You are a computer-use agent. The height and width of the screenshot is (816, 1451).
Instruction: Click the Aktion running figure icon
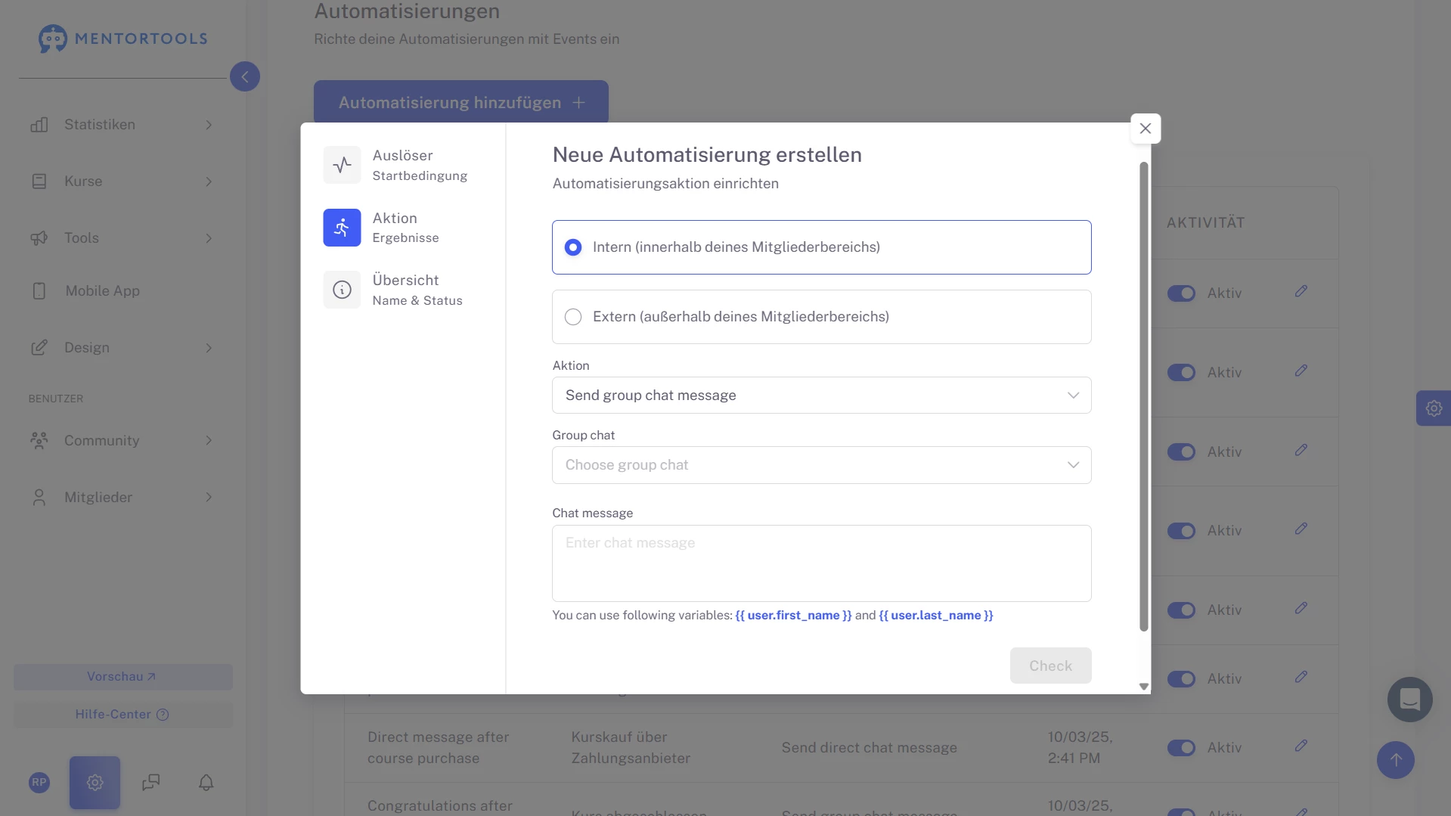coord(342,228)
